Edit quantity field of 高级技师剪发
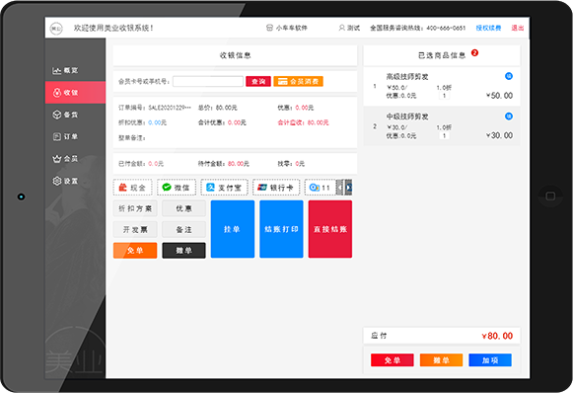 click(444, 96)
